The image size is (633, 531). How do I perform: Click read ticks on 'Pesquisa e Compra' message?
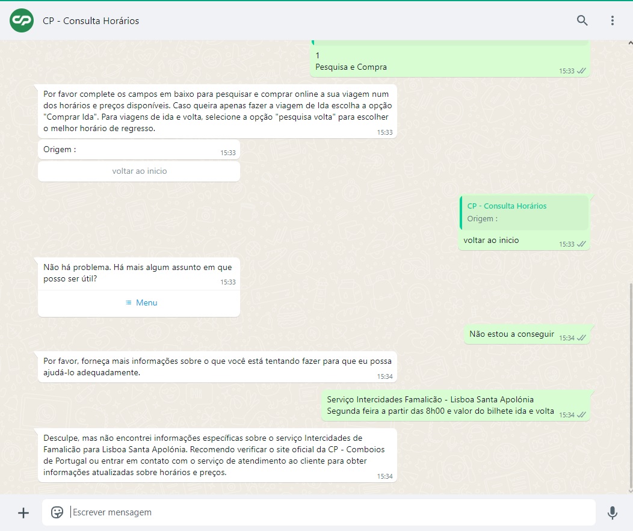coord(581,70)
